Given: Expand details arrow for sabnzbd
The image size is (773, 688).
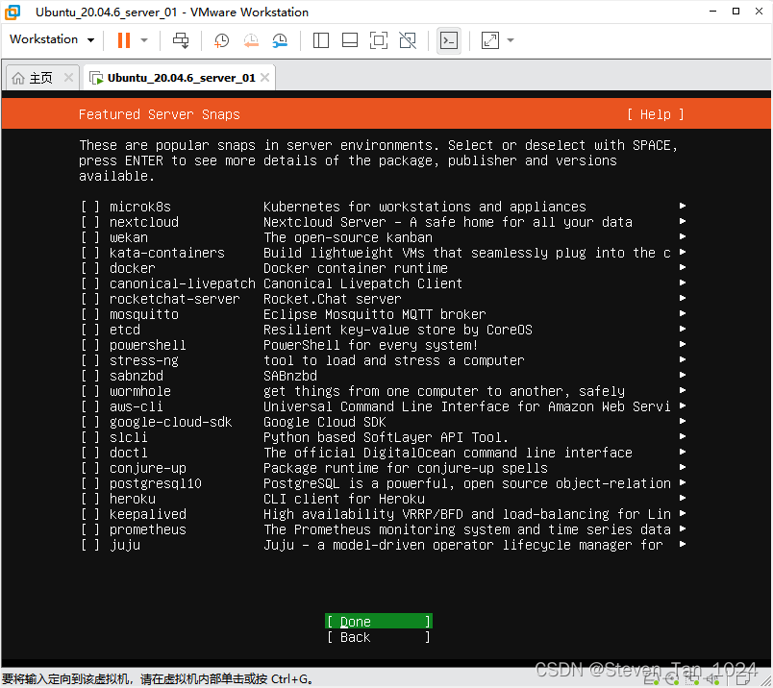Looking at the screenshot, I should click(x=683, y=375).
